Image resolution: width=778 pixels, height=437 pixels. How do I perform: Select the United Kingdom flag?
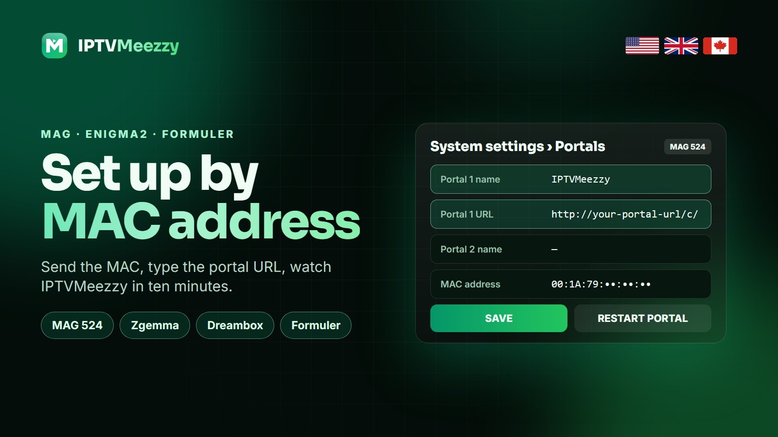pos(681,46)
